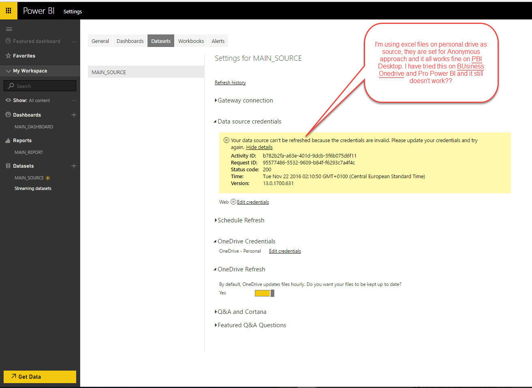The image size is (532, 388).
Task: Open the Workbooks tab
Action: coord(191,41)
